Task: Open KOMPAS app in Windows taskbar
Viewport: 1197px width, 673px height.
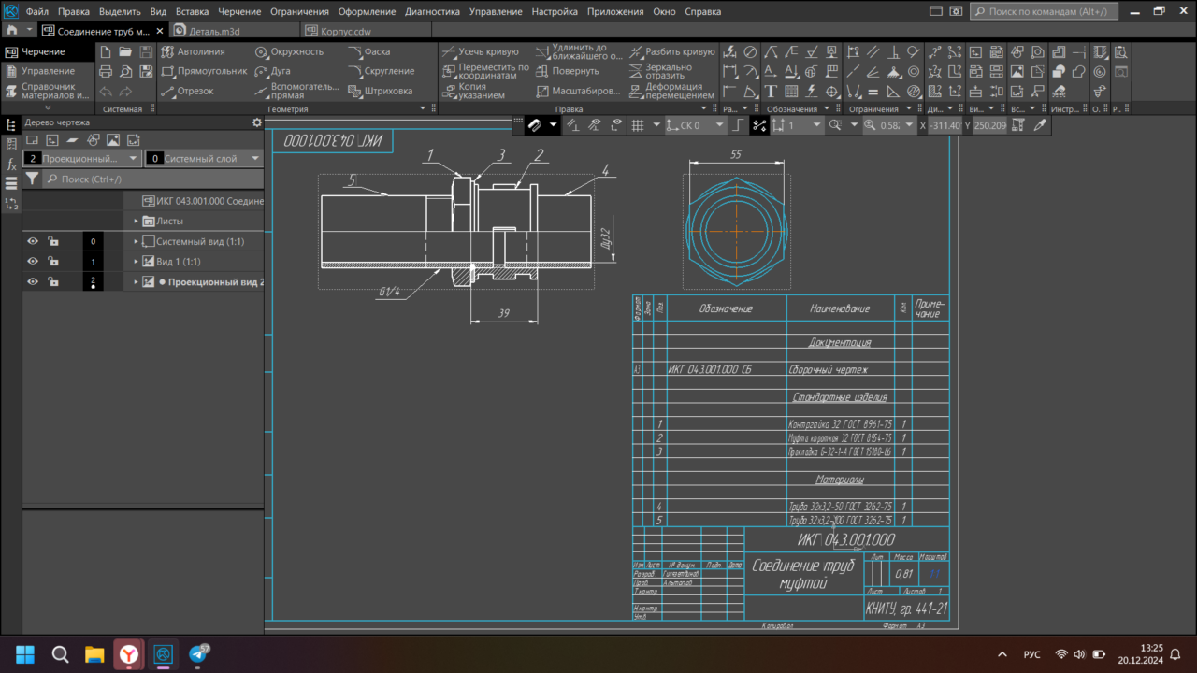Action: point(164,654)
